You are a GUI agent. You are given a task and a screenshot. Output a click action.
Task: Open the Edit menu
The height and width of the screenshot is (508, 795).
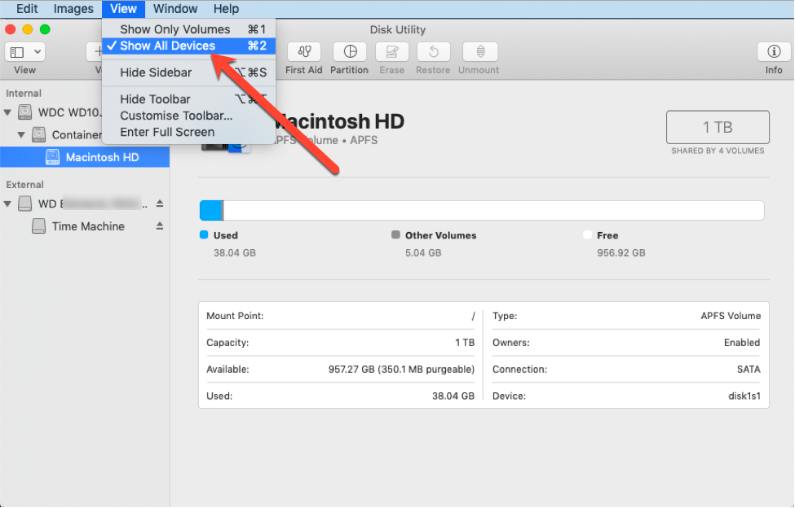27,9
